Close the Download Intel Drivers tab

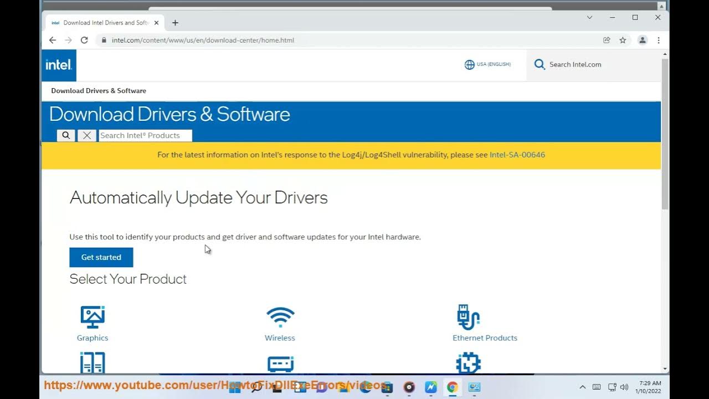157,23
